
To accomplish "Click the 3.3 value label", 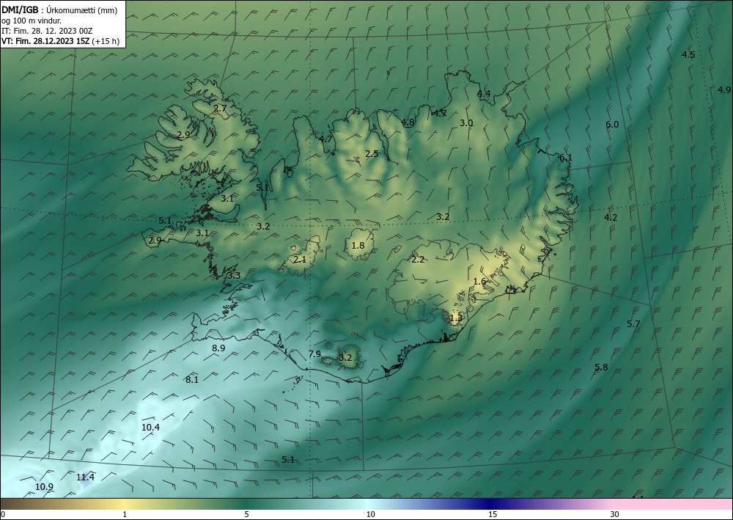I will 234,276.
